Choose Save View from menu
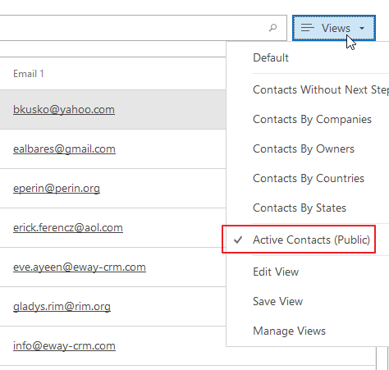 277,301
